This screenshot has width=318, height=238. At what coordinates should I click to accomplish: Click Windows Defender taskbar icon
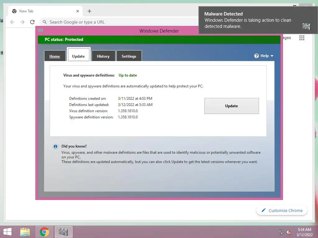[x=63, y=232]
